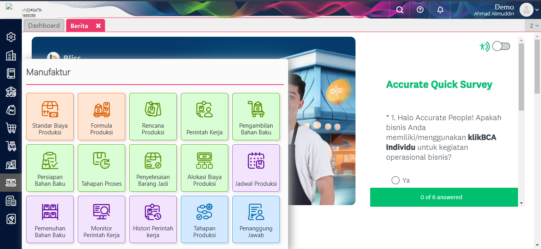Select the Ya radio option
Viewport: 541px width, 249px height.
(x=395, y=180)
